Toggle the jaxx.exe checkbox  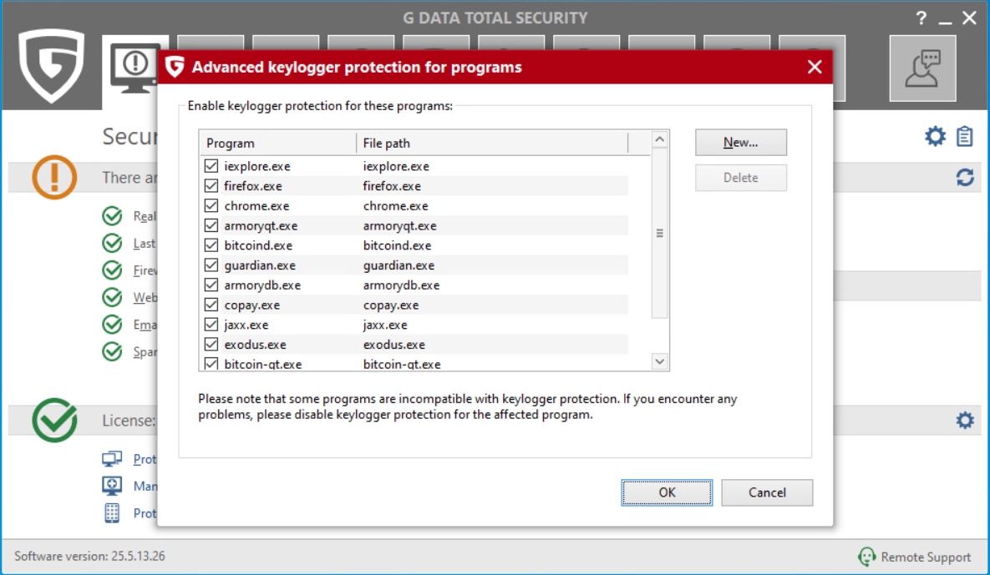[211, 325]
